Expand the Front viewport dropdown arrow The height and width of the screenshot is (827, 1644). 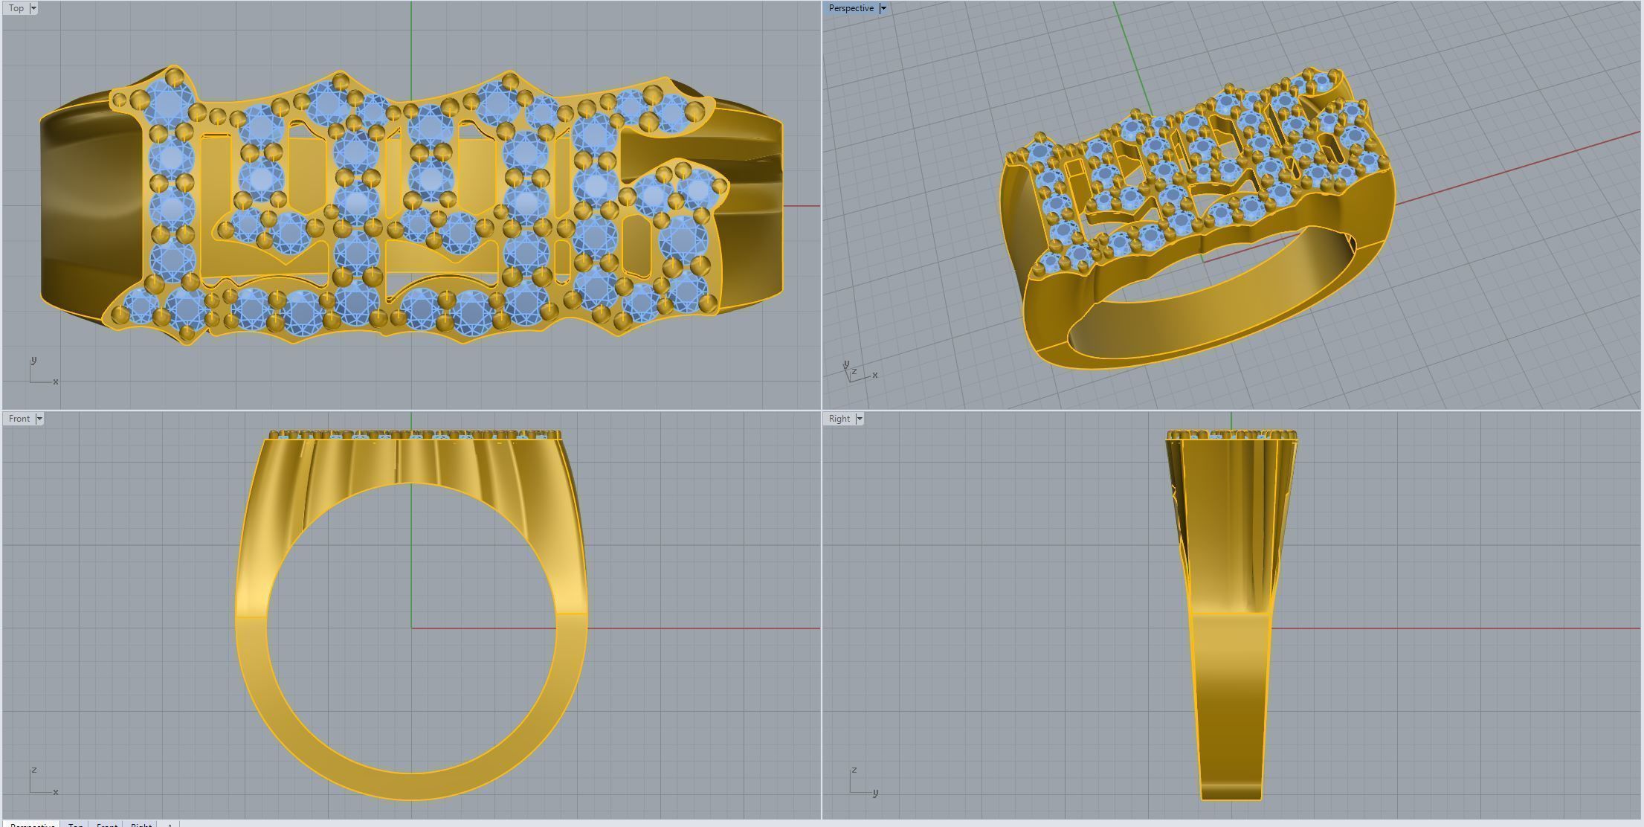(x=39, y=419)
